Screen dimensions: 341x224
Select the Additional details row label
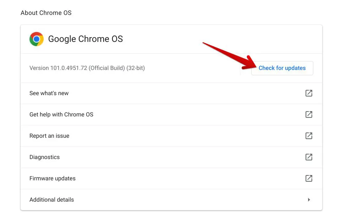[52, 200]
